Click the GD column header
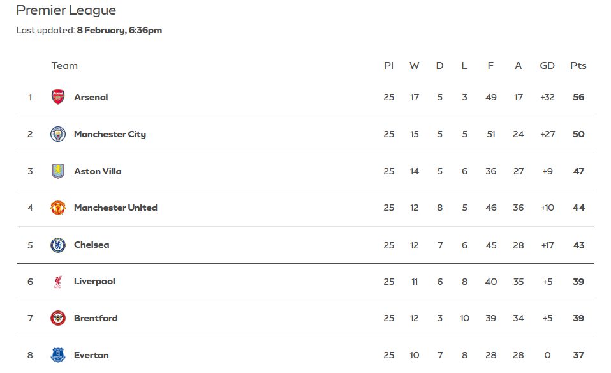 tap(547, 66)
